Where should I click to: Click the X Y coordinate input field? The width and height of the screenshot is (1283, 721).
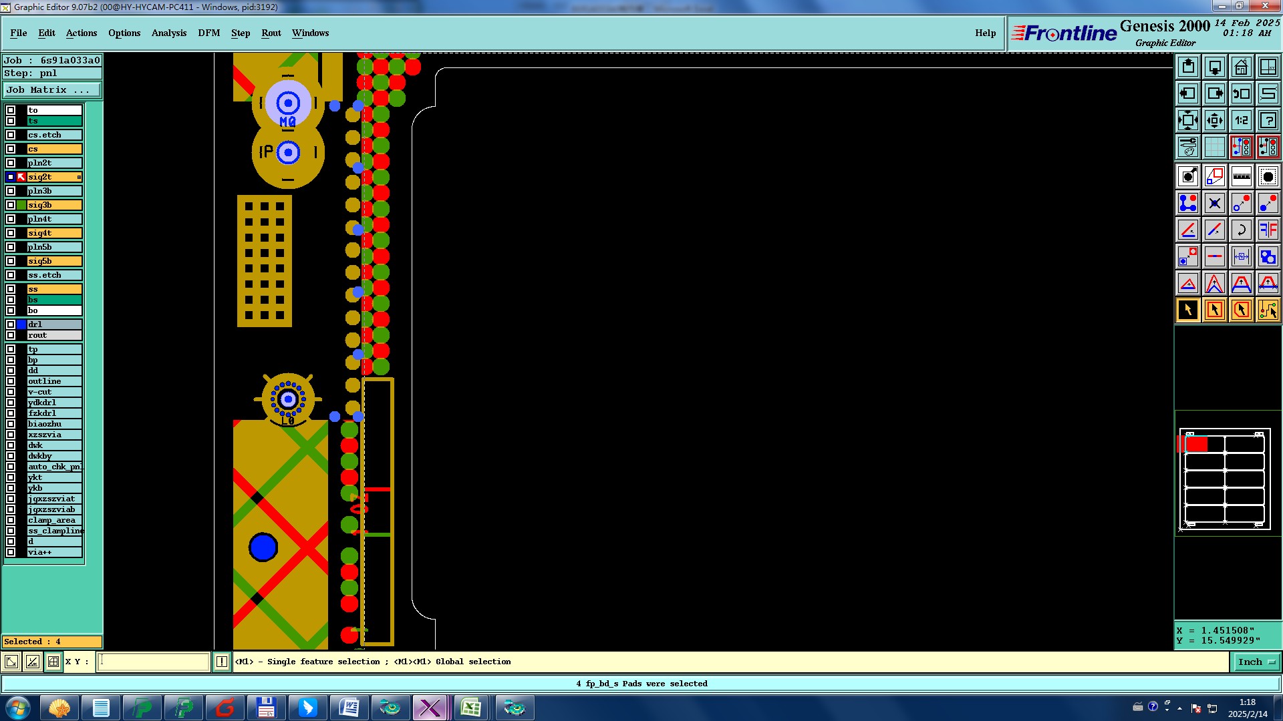click(154, 662)
